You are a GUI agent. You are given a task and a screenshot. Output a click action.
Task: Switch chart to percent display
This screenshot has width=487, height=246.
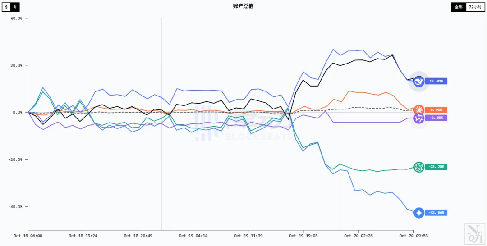click(15, 7)
